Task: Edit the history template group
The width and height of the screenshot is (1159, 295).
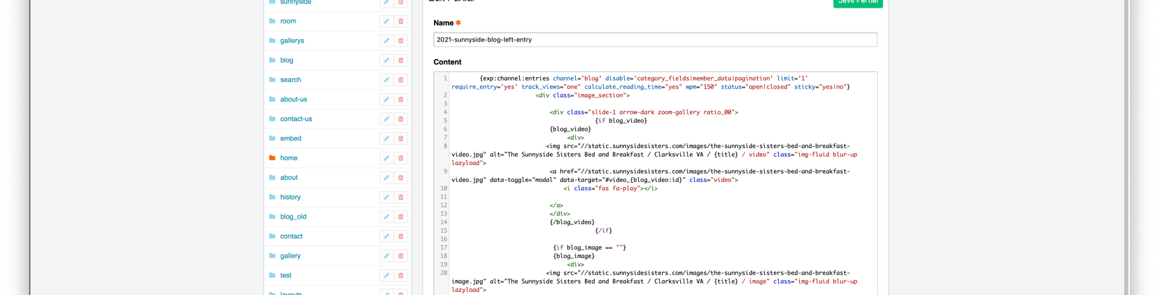Action: 386,197
